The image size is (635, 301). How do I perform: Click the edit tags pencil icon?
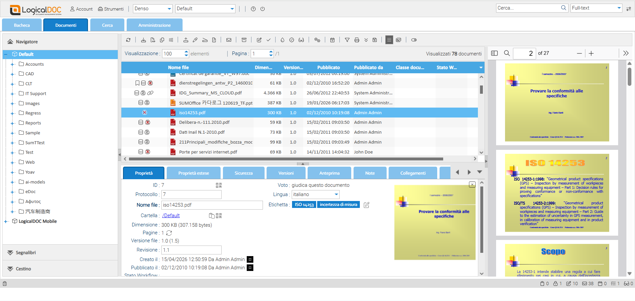pos(366,205)
